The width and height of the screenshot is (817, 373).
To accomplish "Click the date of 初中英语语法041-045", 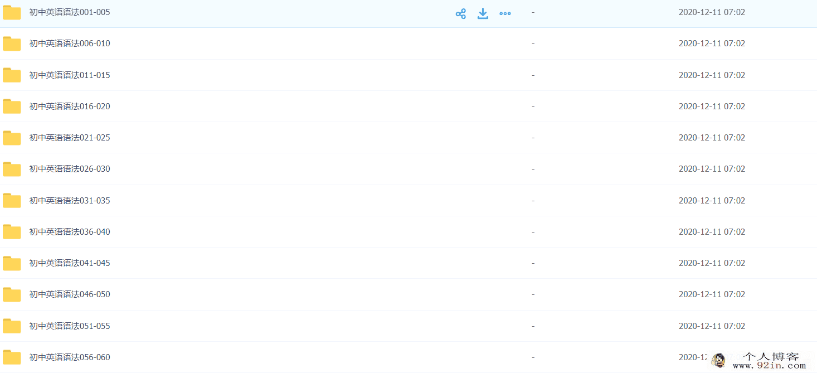I will 712,263.
